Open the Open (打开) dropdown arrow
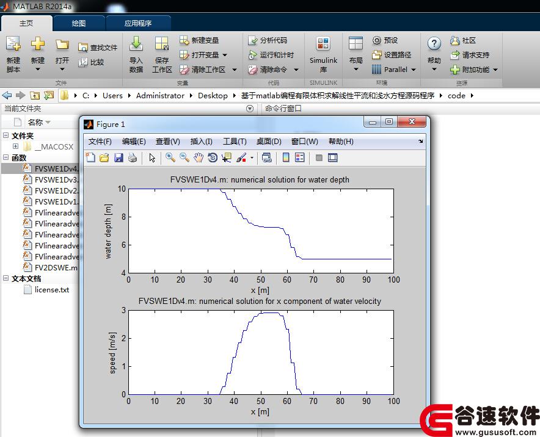 tap(62, 70)
